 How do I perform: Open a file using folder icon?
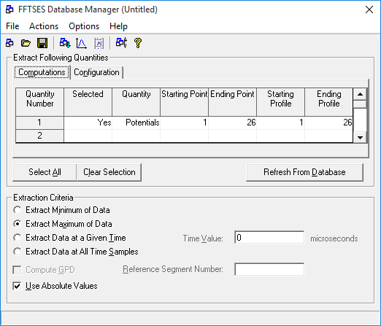[x=26, y=43]
